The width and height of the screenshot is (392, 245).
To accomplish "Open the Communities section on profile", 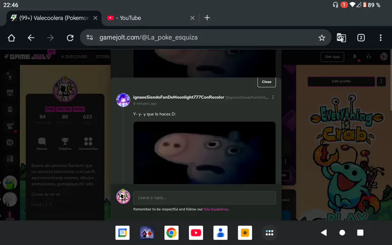I will 88,144.
